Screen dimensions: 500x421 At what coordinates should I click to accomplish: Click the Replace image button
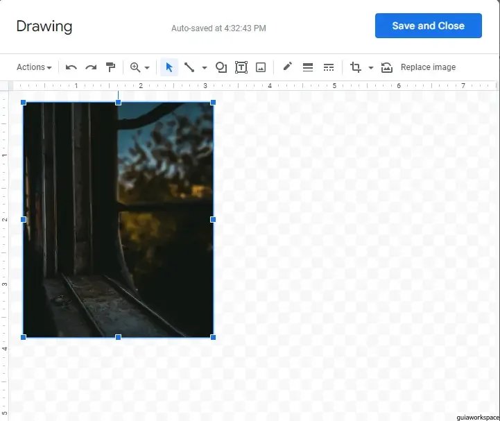coord(428,67)
